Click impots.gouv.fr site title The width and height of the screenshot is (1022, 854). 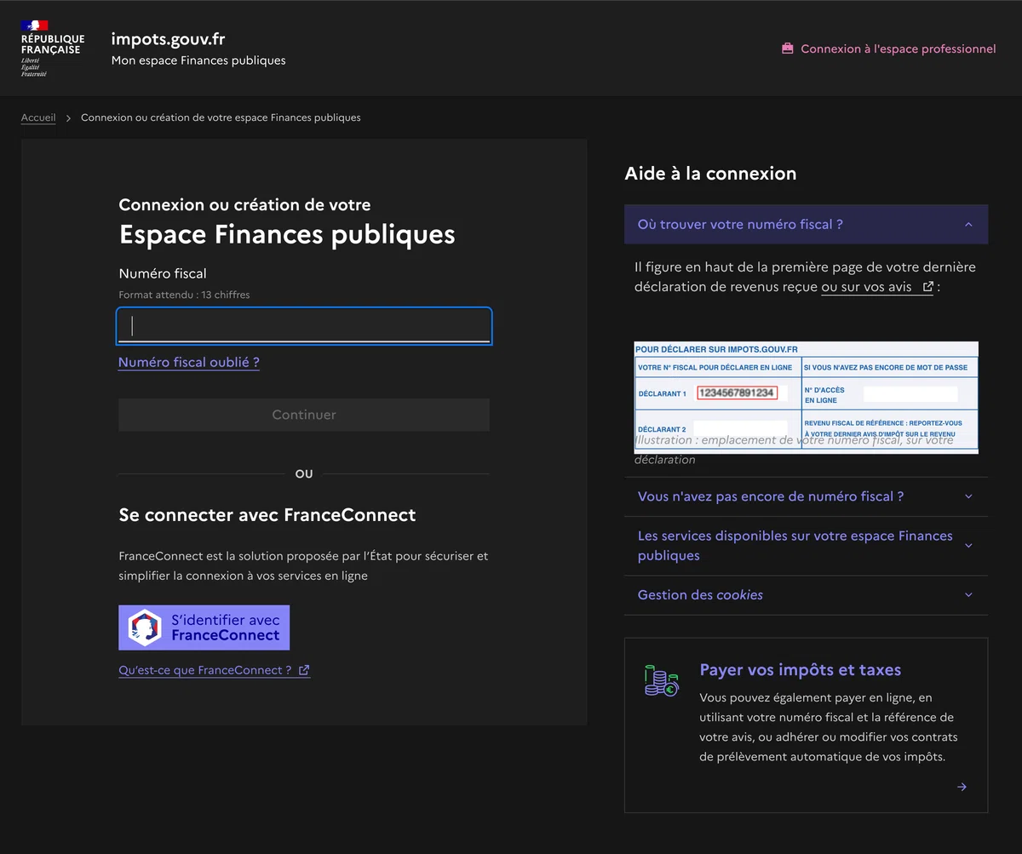point(168,38)
